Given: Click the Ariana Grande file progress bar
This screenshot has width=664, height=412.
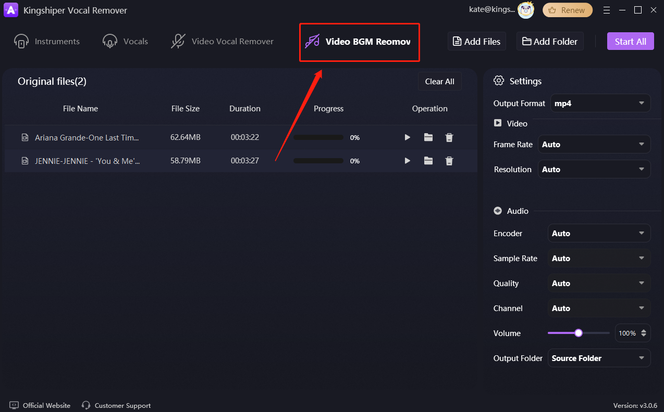Looking at the screenshot, I should click(x=318, y=138).
